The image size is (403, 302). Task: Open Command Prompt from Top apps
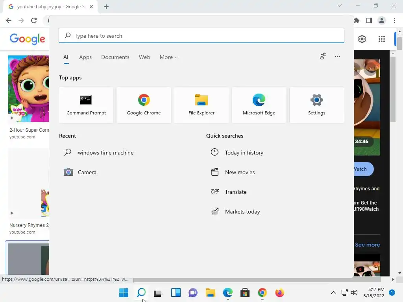click(86, 105)
